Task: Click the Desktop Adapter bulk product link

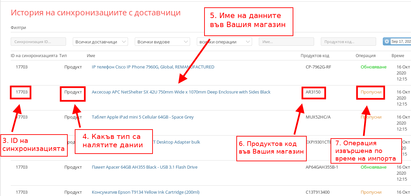Action: click(177, 142)
